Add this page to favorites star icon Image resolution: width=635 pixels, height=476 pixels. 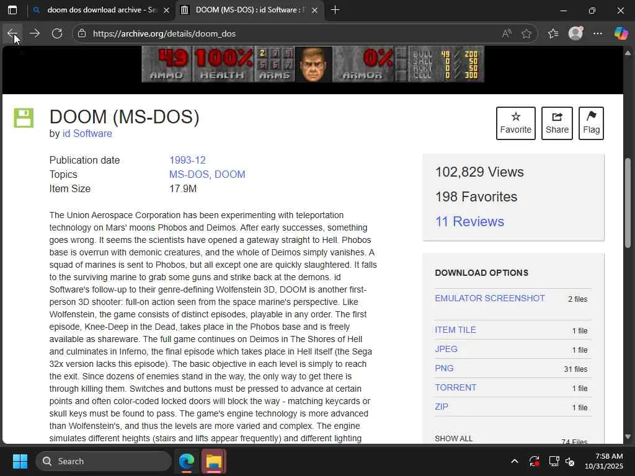click(526, 33)
